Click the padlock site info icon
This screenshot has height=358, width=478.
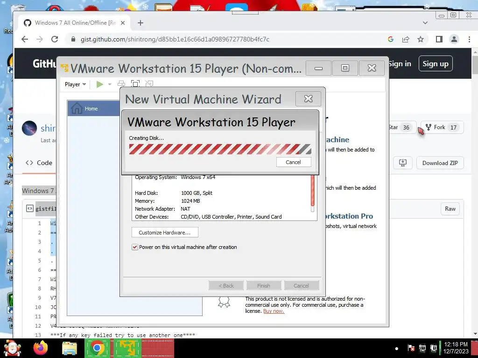tap(73, 39)
